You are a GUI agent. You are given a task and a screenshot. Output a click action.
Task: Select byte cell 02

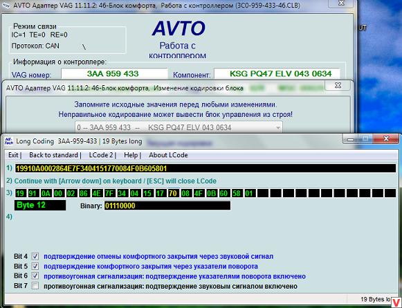click(x=71, y=193)
